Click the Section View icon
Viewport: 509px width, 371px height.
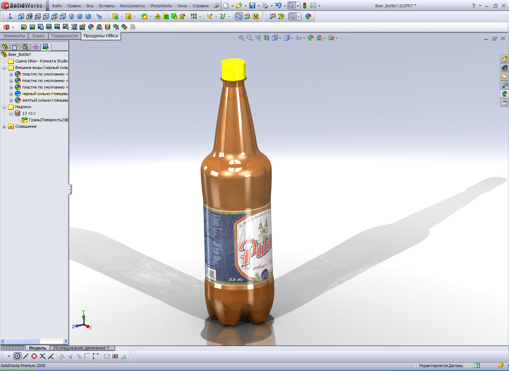[x=266, y=38]
